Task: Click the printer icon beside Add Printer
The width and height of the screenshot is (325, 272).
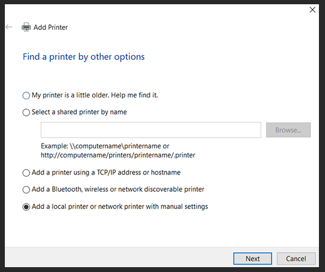Action: (26, 27)
